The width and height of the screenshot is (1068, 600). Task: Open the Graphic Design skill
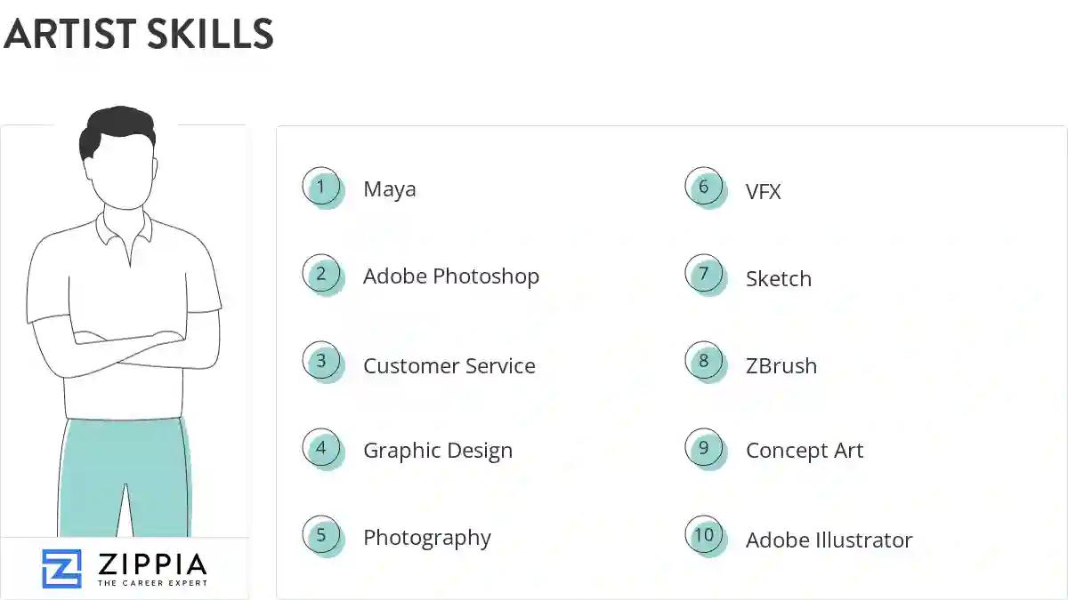(x=438, y=451)
